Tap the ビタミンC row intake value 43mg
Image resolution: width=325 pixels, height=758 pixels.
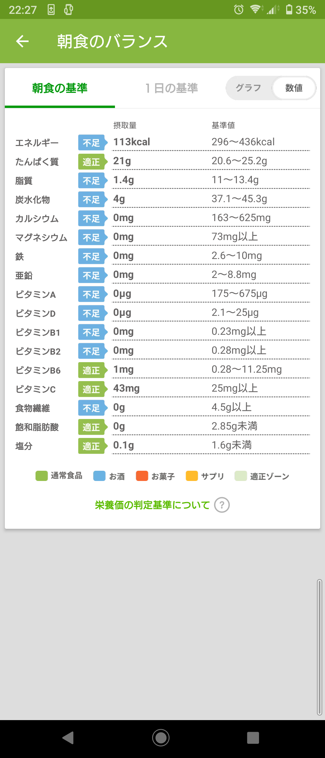coord(126,388)
